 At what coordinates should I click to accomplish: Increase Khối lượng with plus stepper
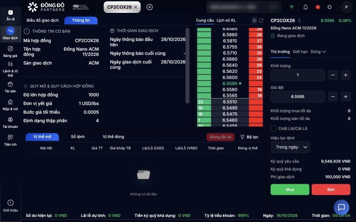point(345,75)
